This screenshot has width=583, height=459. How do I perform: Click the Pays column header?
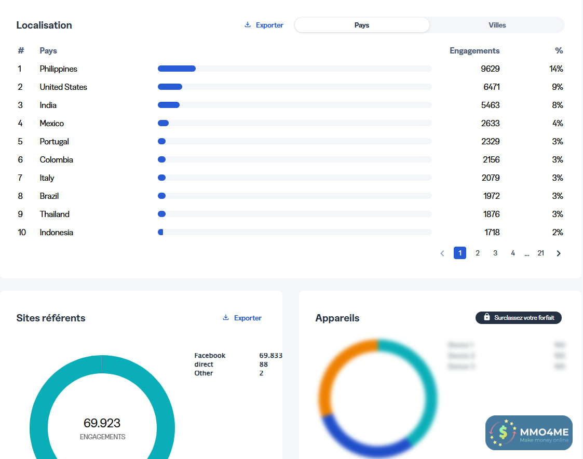[x=48, y=50]
